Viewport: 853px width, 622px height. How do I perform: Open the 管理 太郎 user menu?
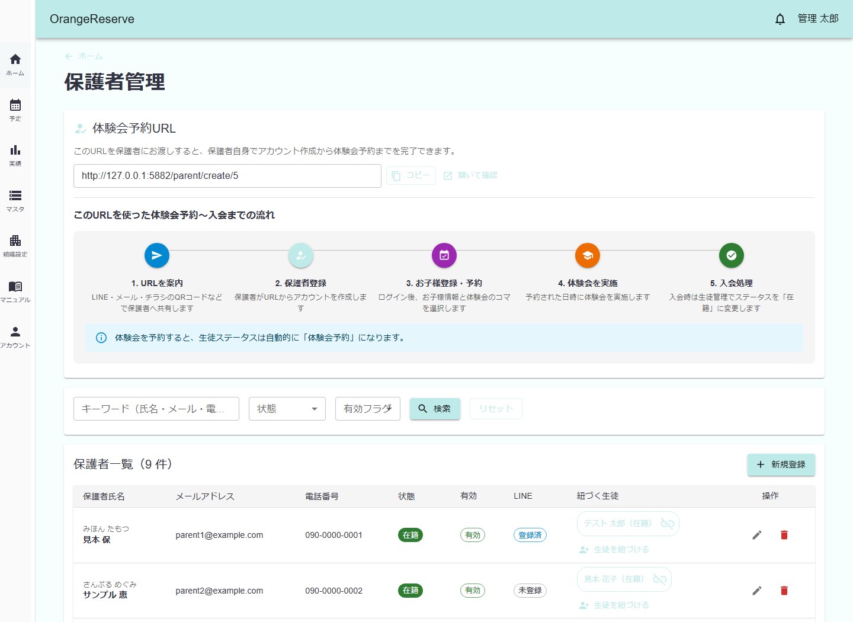[818, 19]
